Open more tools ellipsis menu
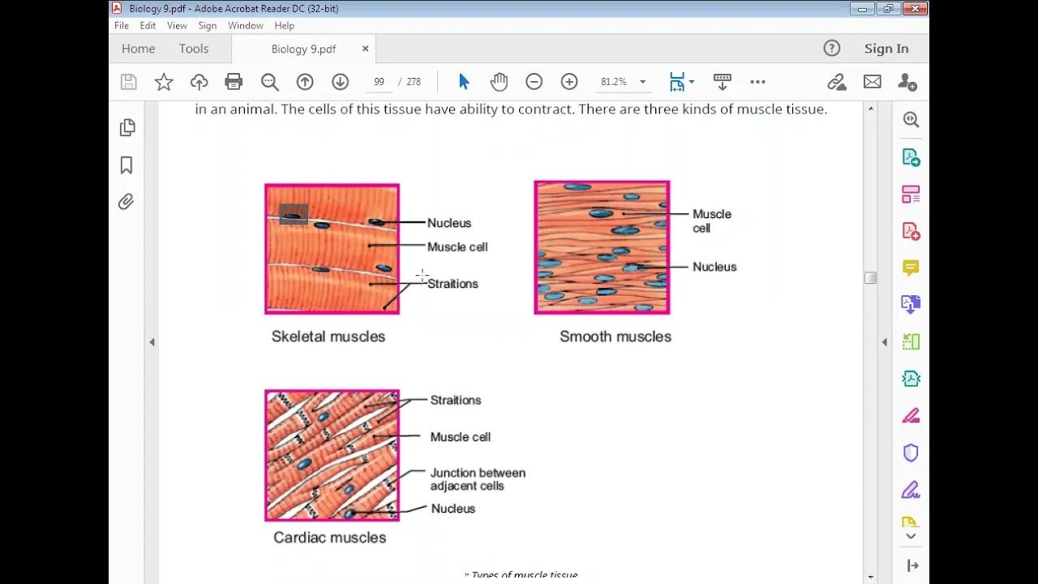 pyautogui.click(x=757, y=82)
